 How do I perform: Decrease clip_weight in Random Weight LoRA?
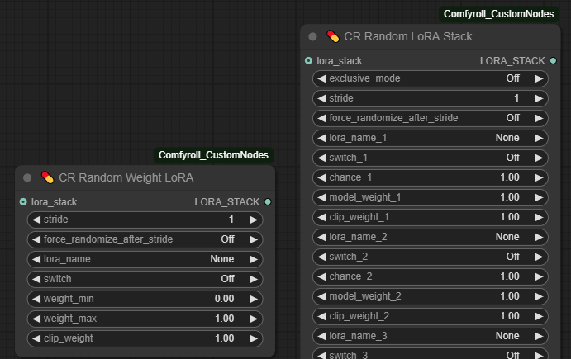coord(36,338)
